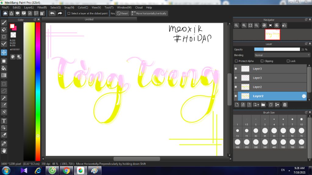Delete layer with trash icon
This screenshot has height=175, width=312.
pyautogui.click(x=285, y=105)
